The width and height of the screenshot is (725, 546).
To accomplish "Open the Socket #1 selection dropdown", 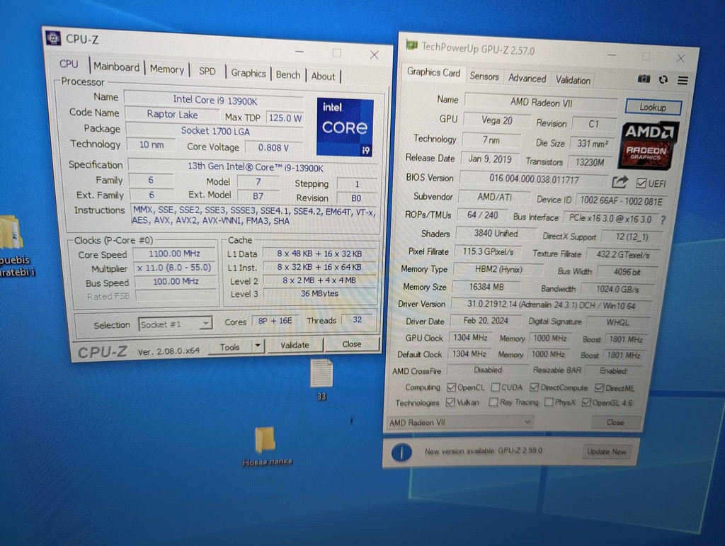I will 176,324.
